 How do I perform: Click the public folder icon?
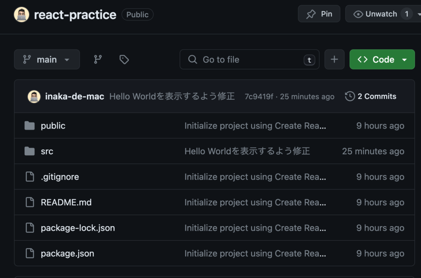coord(30,126)
